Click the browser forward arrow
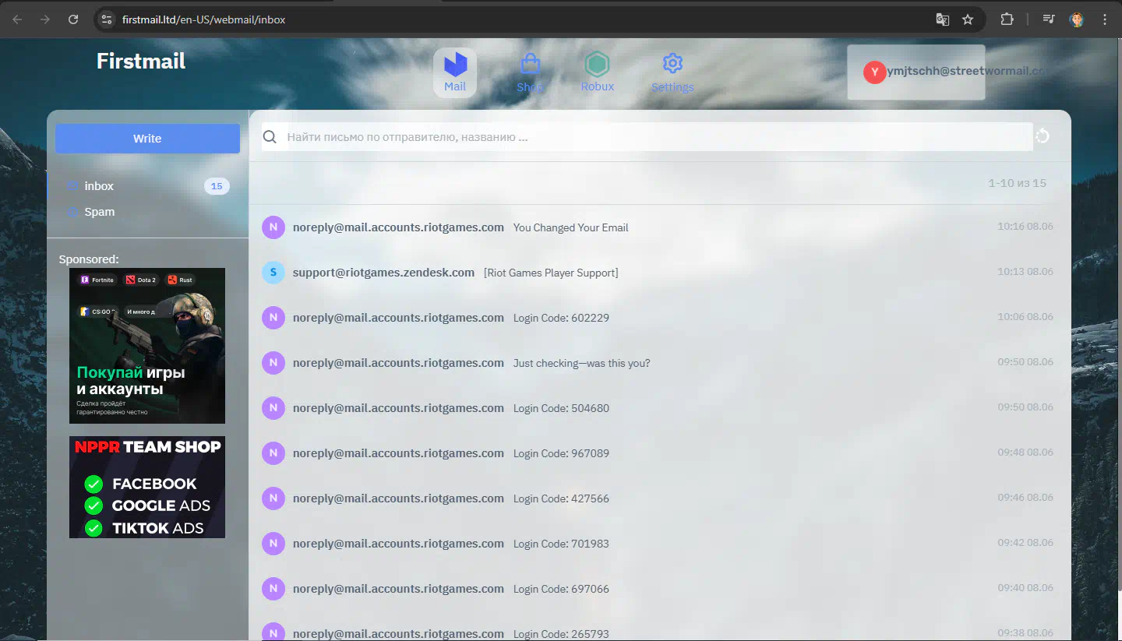This screenshot has width=1122, height=641. coord(45,19)
